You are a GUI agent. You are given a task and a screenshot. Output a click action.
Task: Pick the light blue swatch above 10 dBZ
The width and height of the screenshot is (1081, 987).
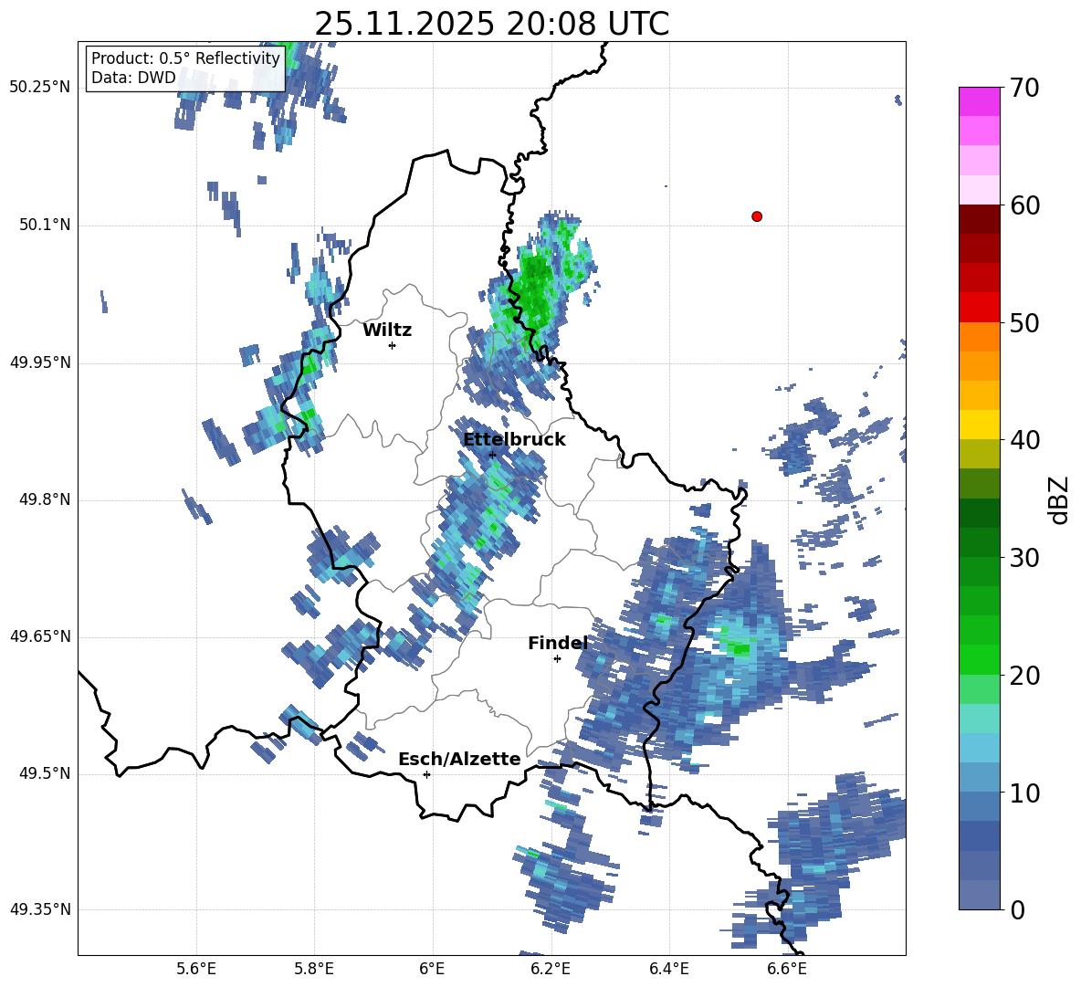(979, 748)
